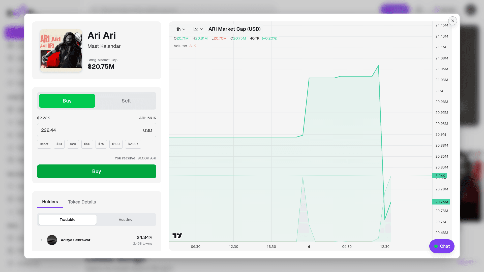Click the Ari Ari album cover
This screenshot has height=272, width=484.
[x=61, y=50]
